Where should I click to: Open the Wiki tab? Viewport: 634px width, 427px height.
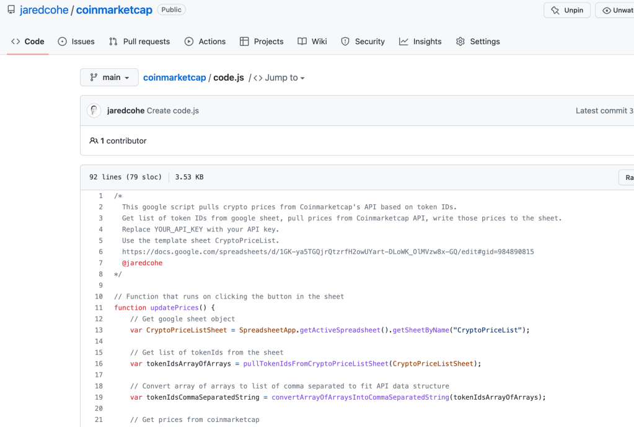[x=312, y=42]
